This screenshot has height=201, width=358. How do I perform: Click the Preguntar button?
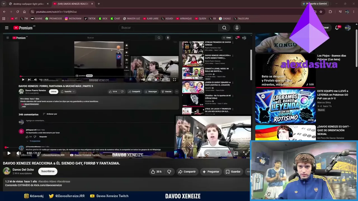coord(211,172)
